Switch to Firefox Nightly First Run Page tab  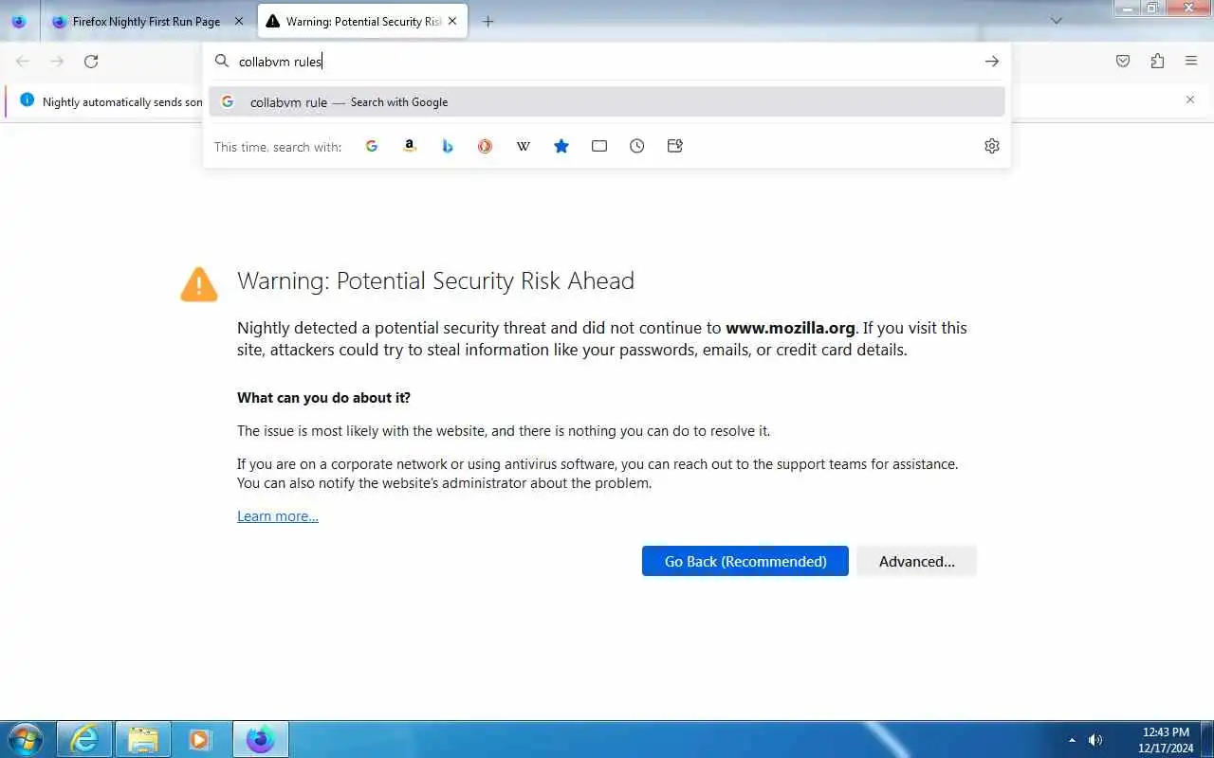point(149,21)
